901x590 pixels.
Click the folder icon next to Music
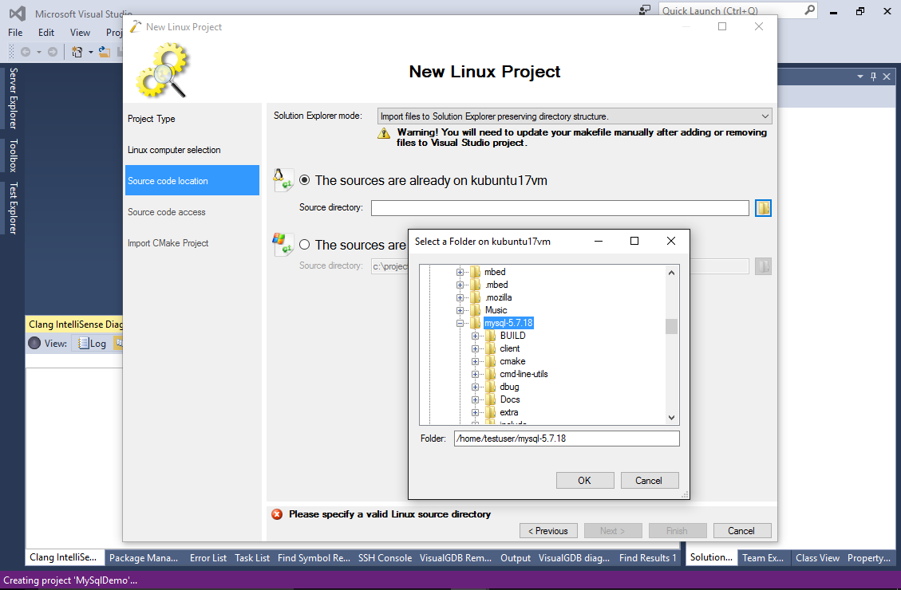(475, 310)
